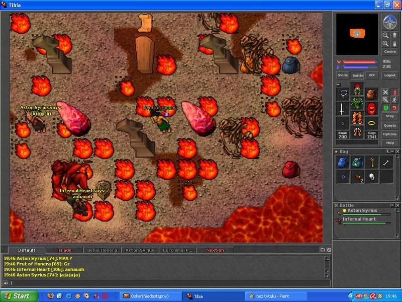Toggle chase opponent running figure

pos(394,100)
